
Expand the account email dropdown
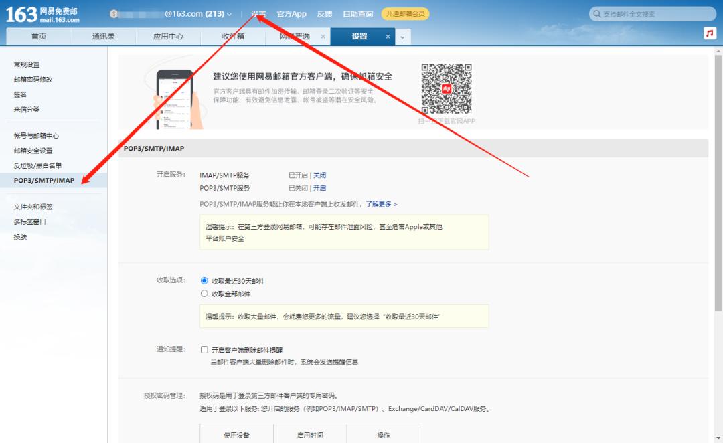tap(231, 13)
